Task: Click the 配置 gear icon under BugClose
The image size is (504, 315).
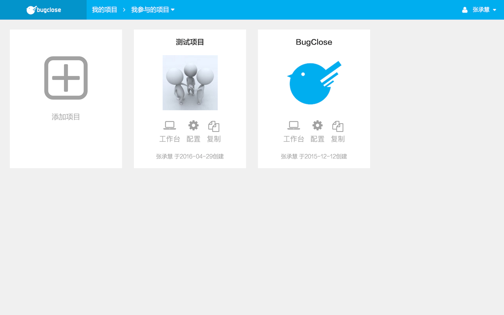Action: click(317, 126)
